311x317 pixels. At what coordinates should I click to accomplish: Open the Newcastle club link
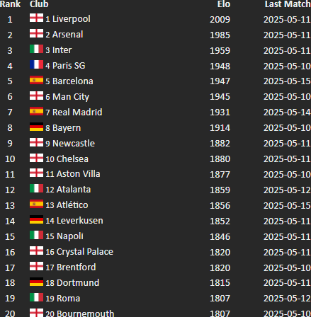74,144
